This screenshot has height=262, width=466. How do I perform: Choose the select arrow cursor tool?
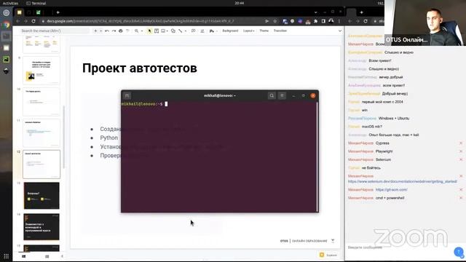149,31
